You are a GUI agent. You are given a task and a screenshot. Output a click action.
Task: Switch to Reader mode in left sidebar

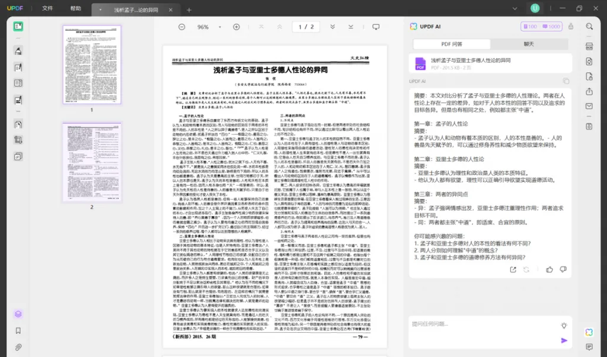pos(18,26)
